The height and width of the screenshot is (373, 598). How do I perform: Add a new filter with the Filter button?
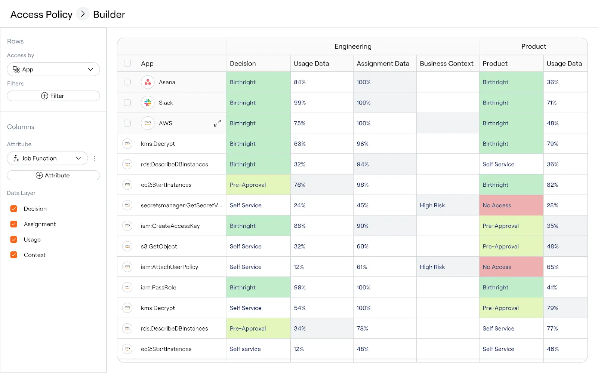pyautogui.click(x=53, y=96)
